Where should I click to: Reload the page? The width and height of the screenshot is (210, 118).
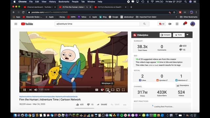pyautogui.click(x=23, y=12)
